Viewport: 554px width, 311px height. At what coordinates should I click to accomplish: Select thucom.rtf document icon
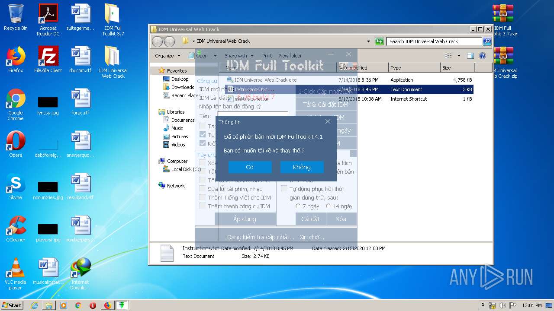pos(81,59)
